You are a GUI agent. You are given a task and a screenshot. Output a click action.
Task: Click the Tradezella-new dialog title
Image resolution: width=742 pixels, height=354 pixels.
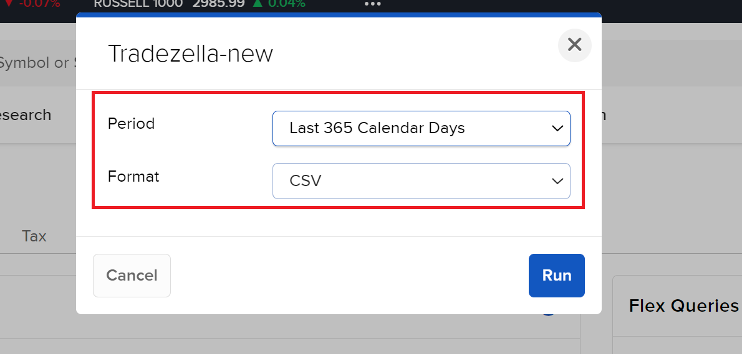[x=191, y=54]
